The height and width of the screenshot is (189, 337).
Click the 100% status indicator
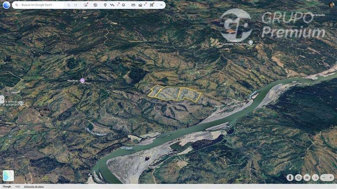(x=18, y=186)
